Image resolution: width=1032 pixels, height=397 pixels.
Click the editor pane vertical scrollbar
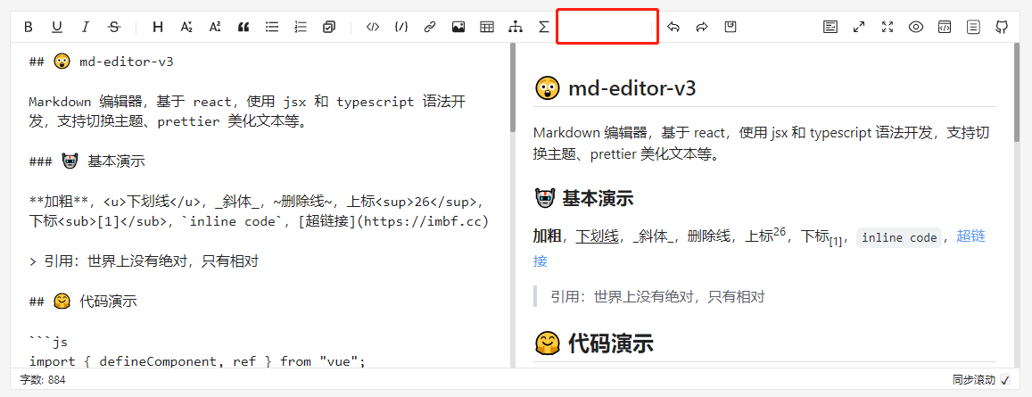[x=513, y=89]
